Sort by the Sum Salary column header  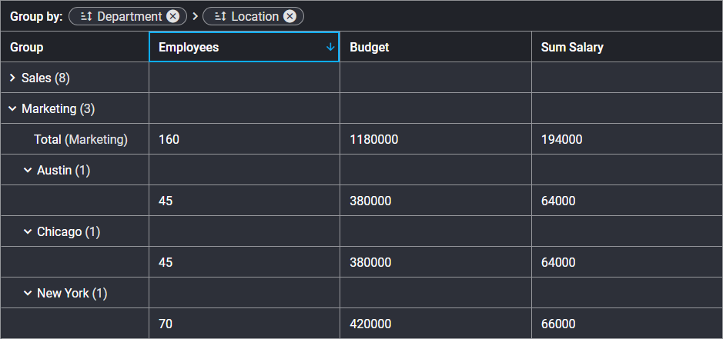[627, 47]
